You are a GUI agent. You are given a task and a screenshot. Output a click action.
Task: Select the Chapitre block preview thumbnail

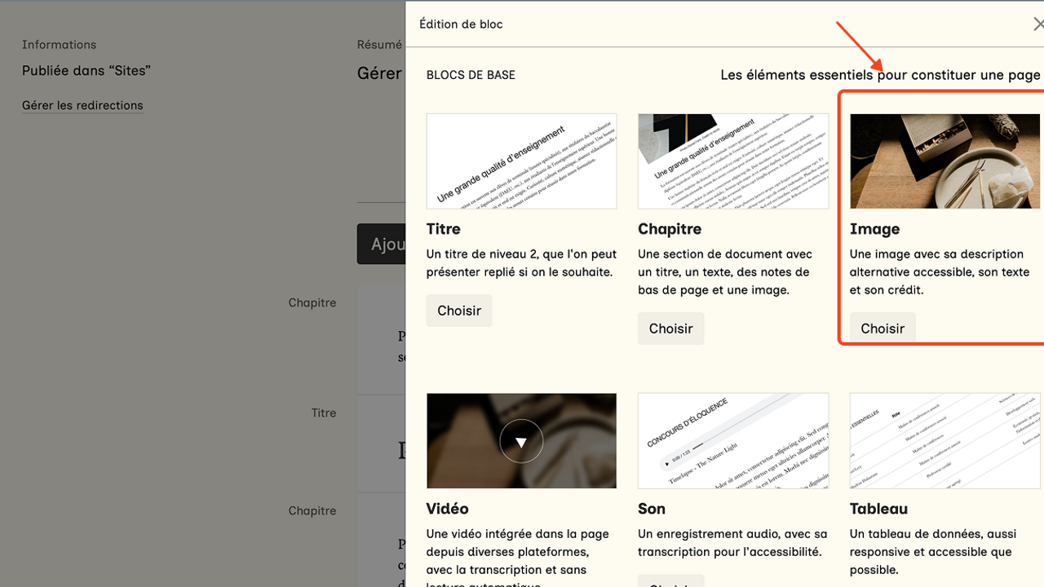tap(732, 161)
